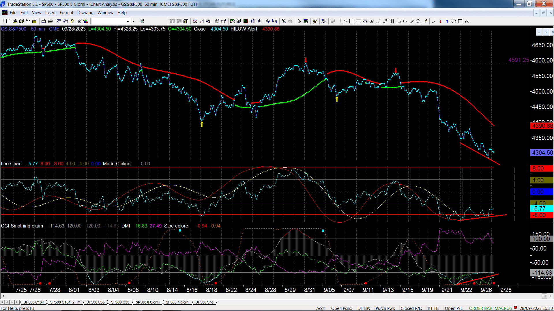The image size is (554, 311).
Task: Select the parallel lines drawing tool
Action: [411, 21]
